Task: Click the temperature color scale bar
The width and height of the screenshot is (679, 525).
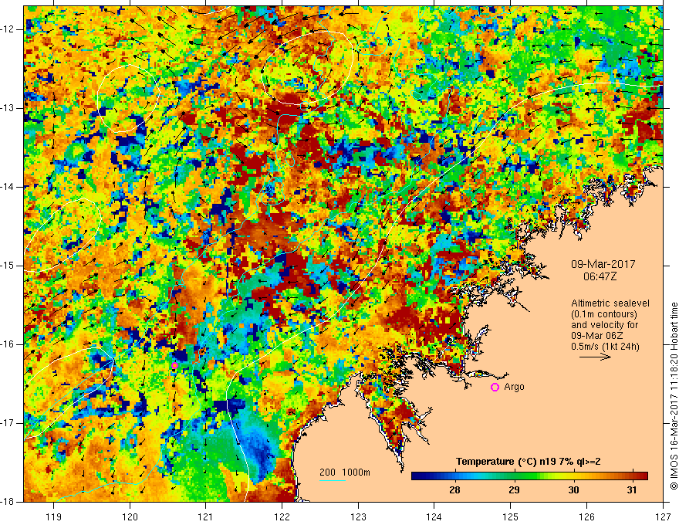Action: coord(529,476)
